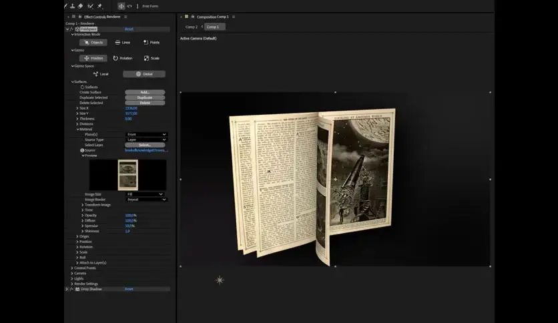Switch gizmo space to Local
This screenshot has height=323, width=558.
coord(101,74)
